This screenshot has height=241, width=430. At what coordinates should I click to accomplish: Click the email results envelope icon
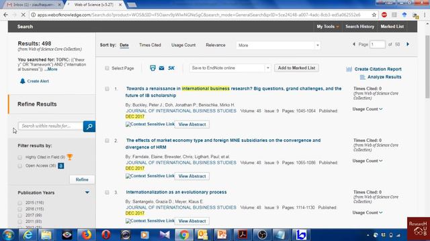(x=161, y=68)
